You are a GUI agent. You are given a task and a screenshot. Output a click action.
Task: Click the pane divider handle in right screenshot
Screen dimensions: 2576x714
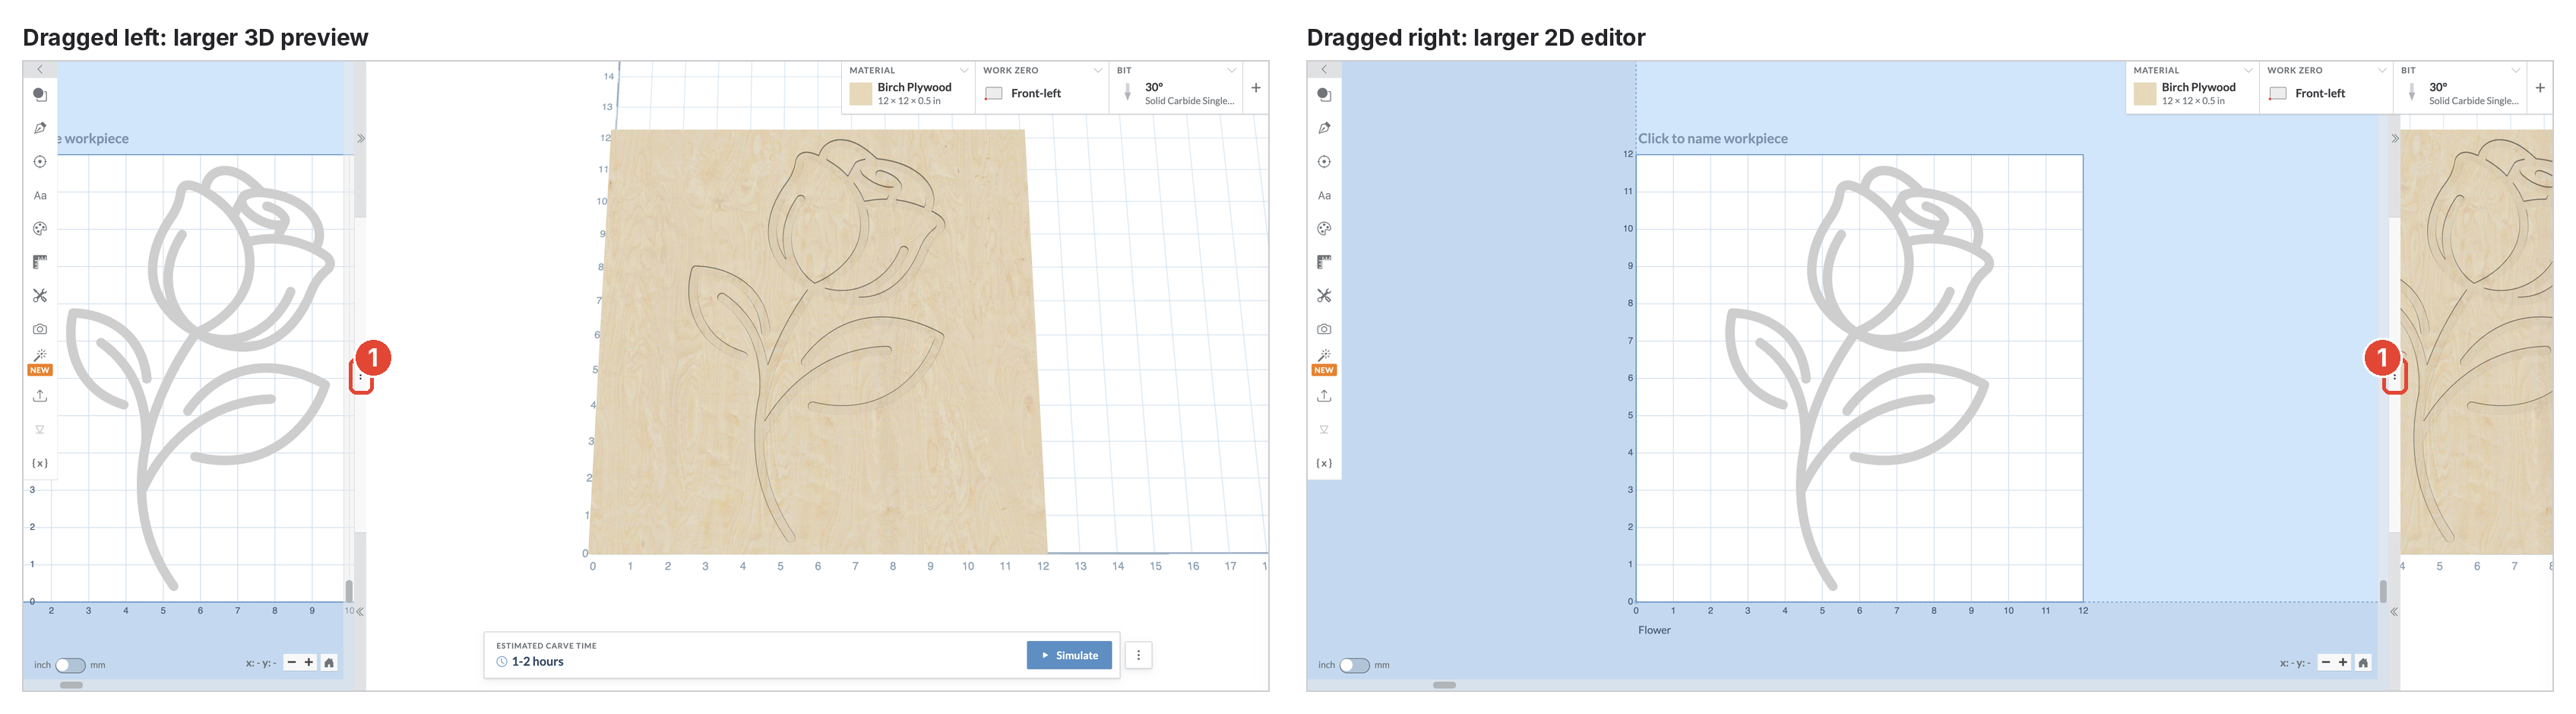click(x=2394, y=377)
